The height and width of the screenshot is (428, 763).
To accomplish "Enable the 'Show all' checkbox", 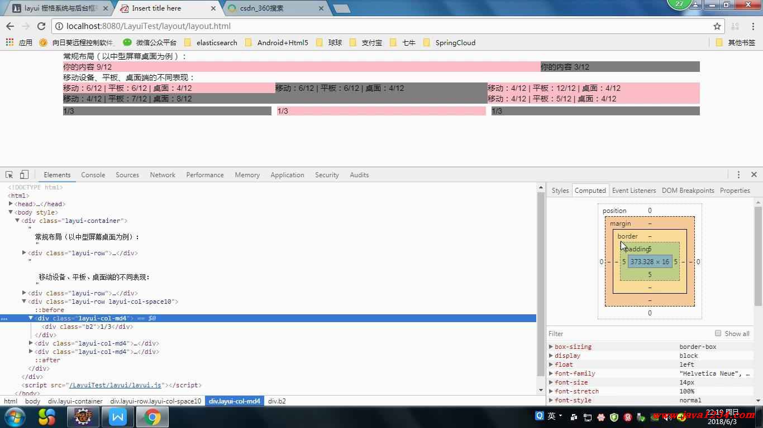I will click(x=718, y=333).
